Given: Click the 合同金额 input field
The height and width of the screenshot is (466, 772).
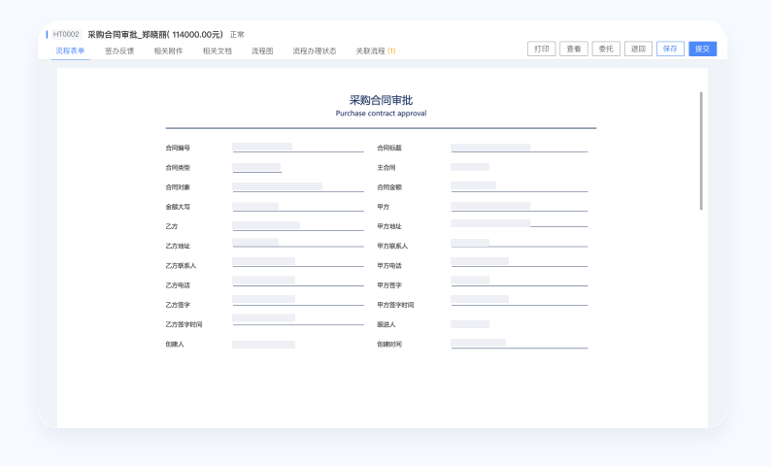Looking at the screenshot, I should tap(519, 186).
